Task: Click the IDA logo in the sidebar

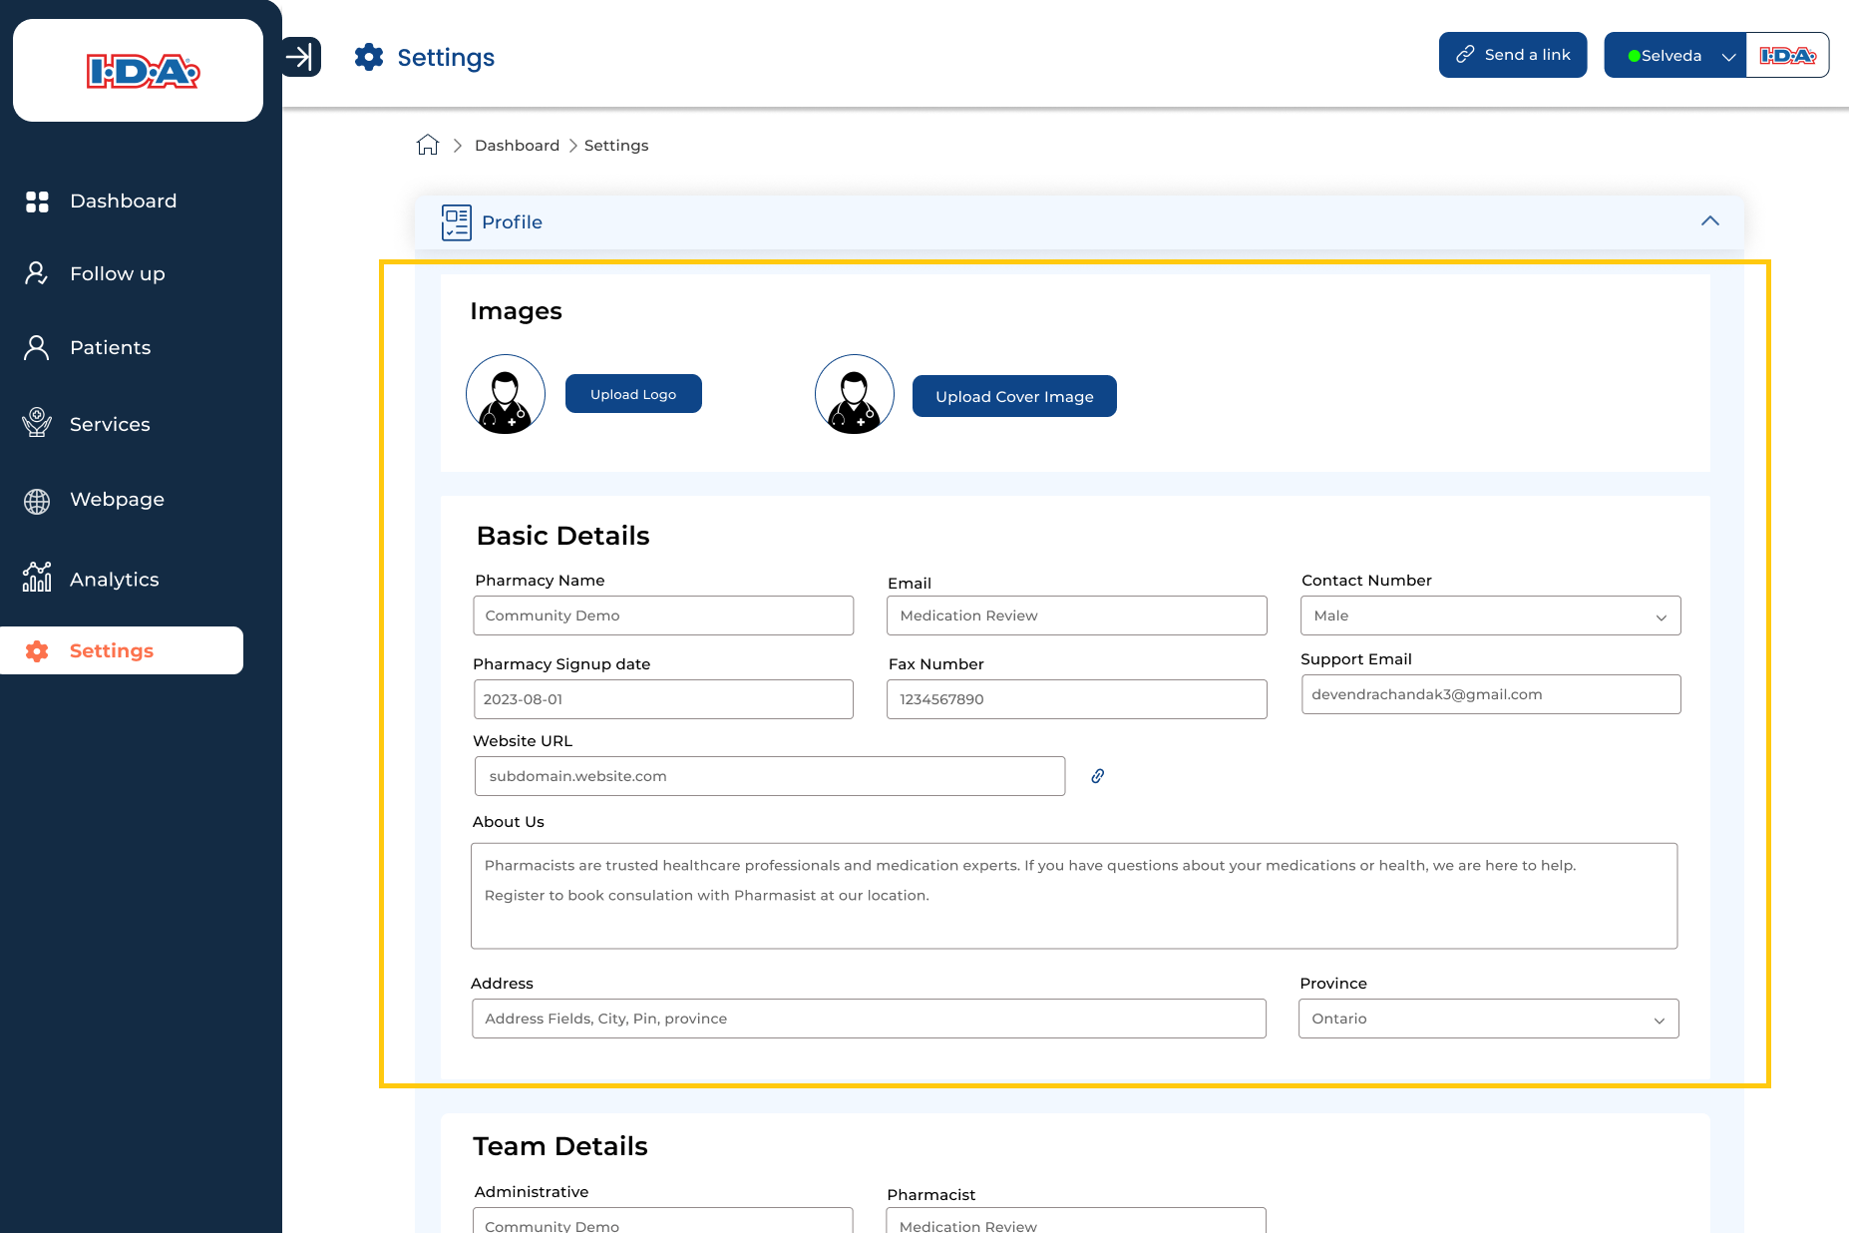Action: tap(142, 72)
